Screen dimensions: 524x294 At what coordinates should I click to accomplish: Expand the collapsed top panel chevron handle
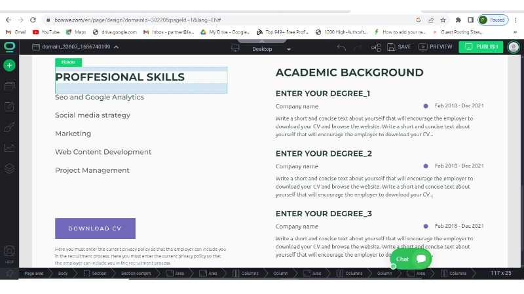[x=262, y=41]
